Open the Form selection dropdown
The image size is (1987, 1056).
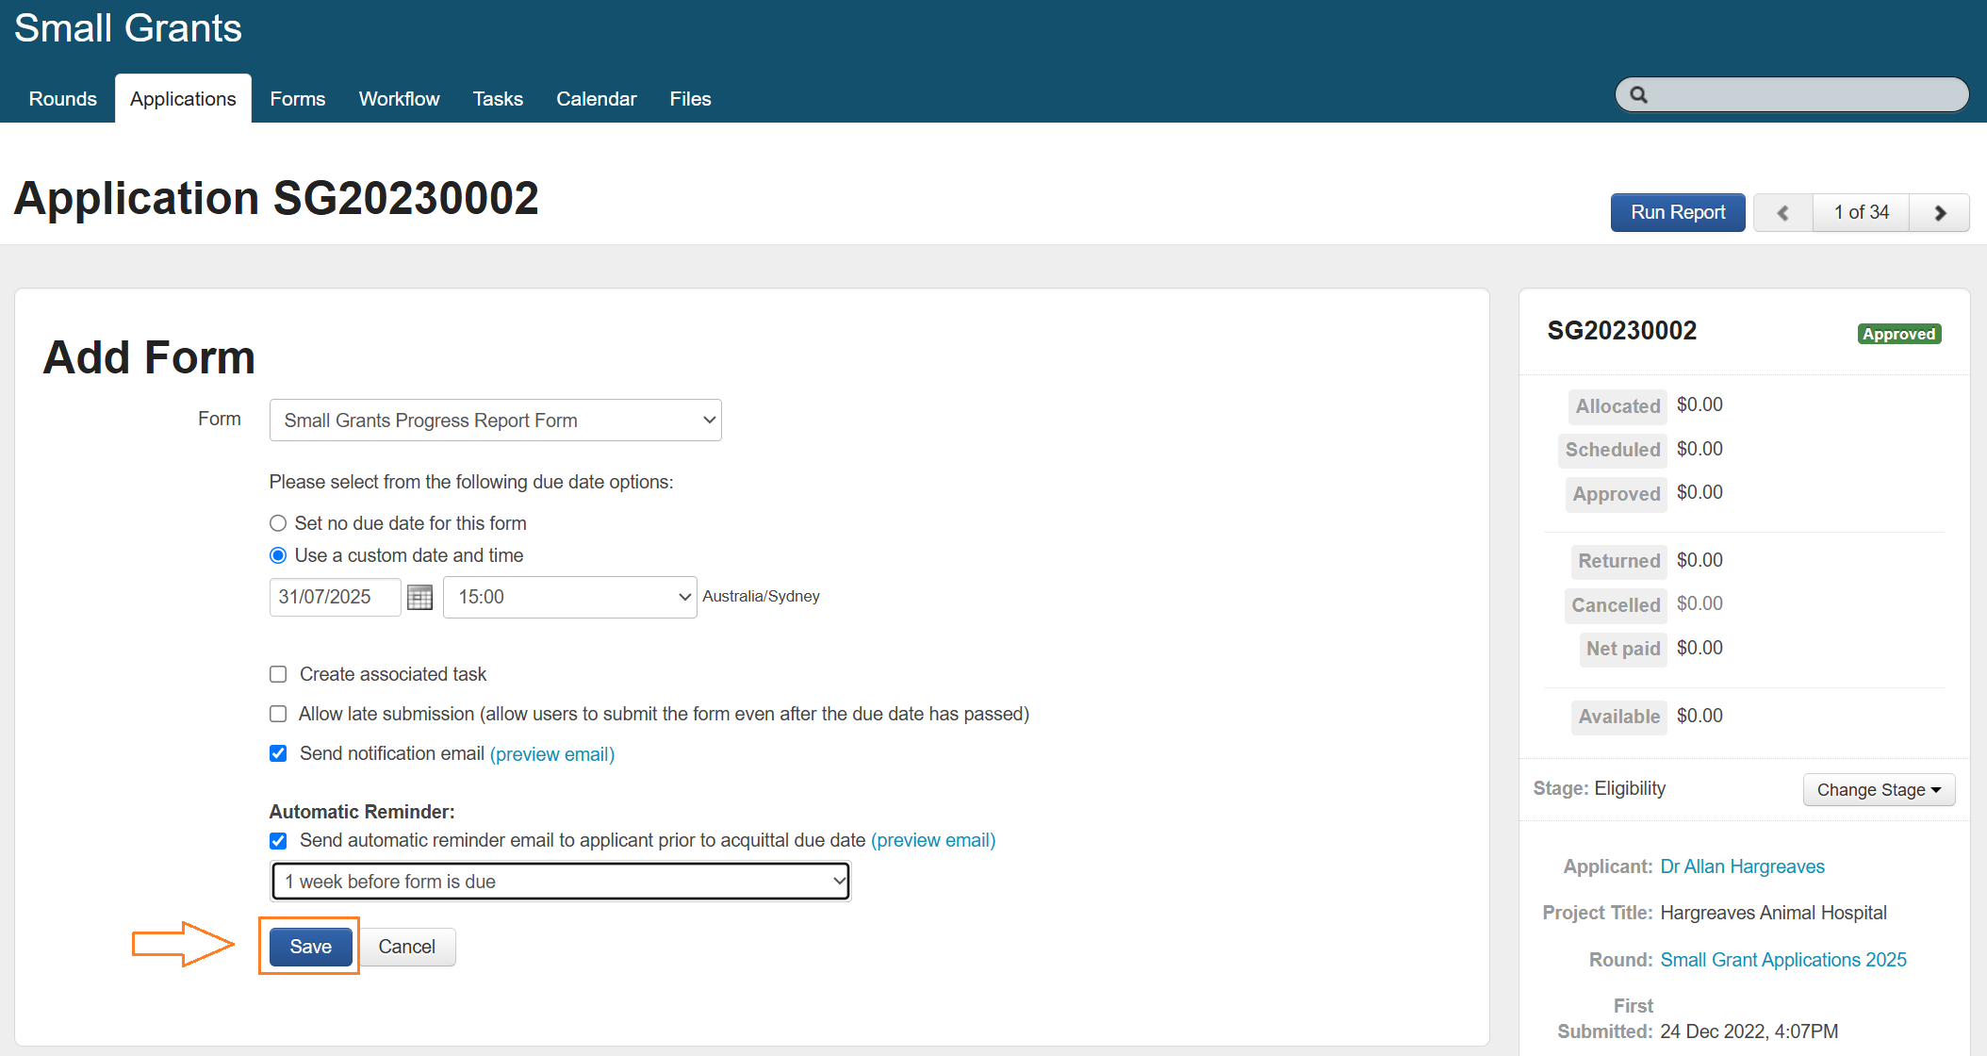coord(495,421)
